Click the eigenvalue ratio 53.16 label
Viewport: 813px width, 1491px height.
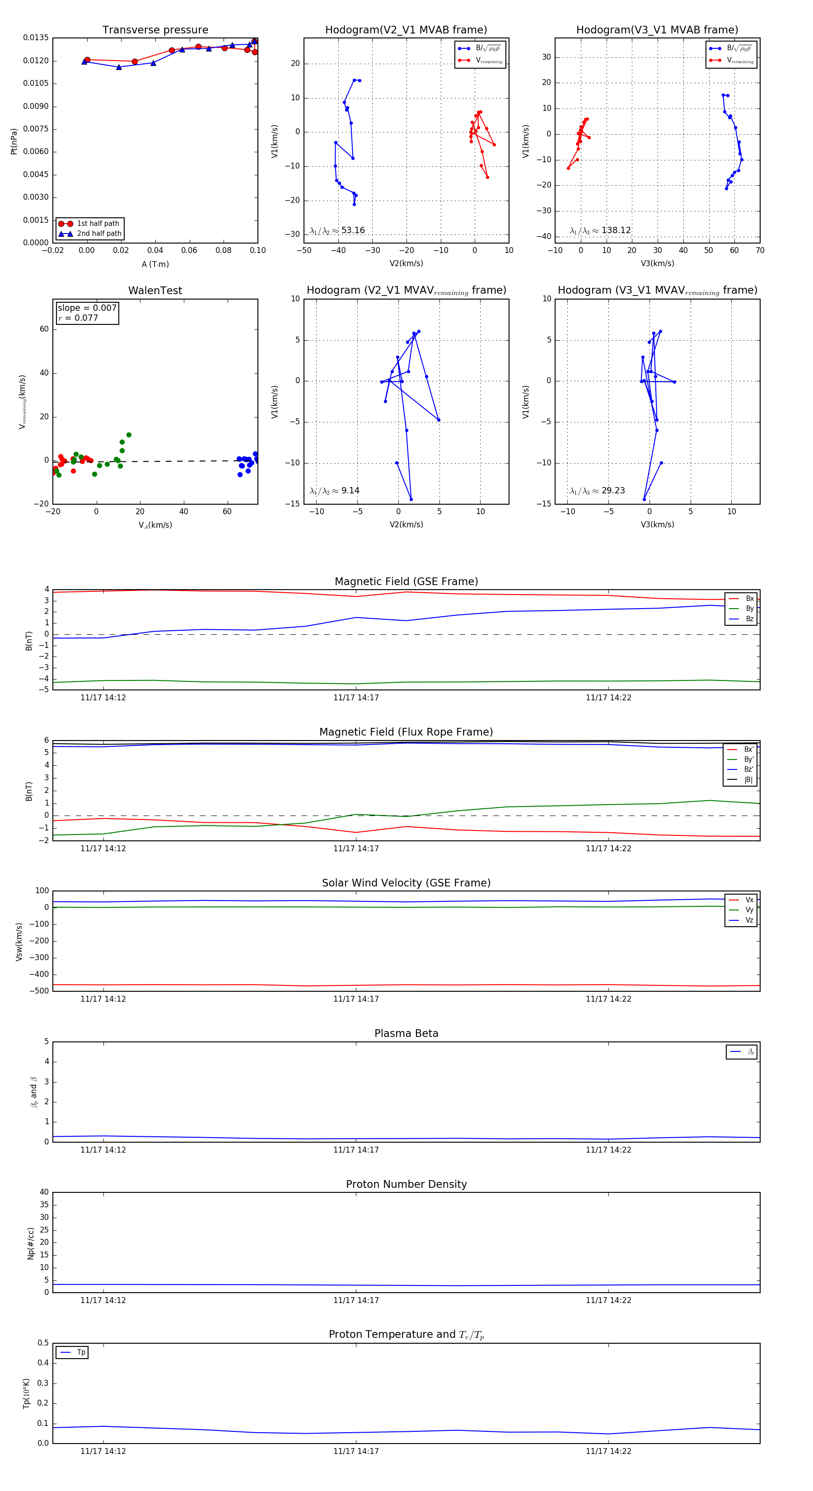click(x=337, y=230)
